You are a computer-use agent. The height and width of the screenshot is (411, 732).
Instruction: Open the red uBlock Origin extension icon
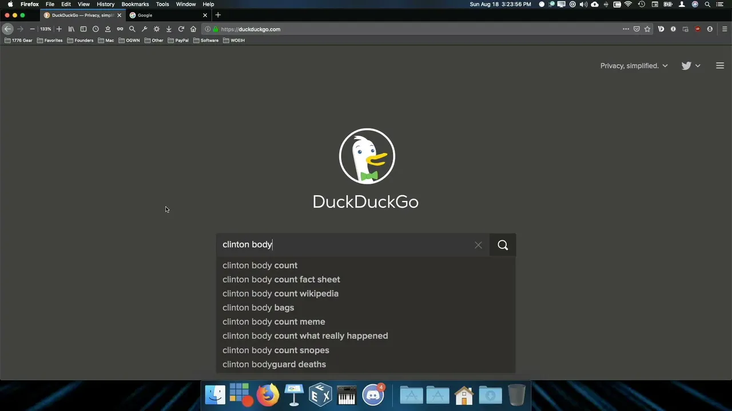click(x=698, y=29)
